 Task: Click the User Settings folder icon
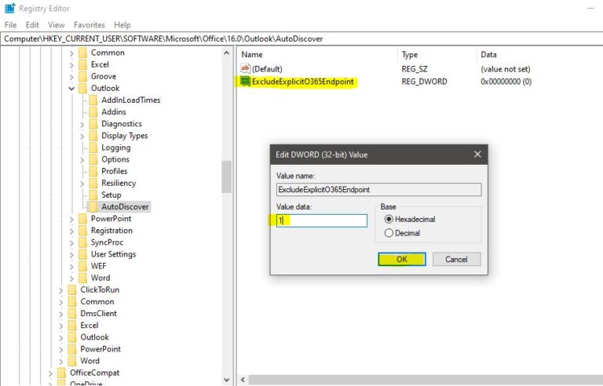82,254
